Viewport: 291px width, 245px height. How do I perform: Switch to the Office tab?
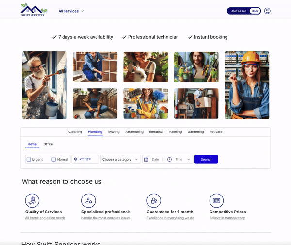pyautogui.click(x=48, y=144)
